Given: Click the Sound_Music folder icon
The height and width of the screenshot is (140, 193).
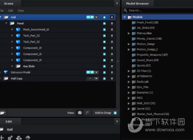Looking at the screenshot, I should [x=134, y=60].
